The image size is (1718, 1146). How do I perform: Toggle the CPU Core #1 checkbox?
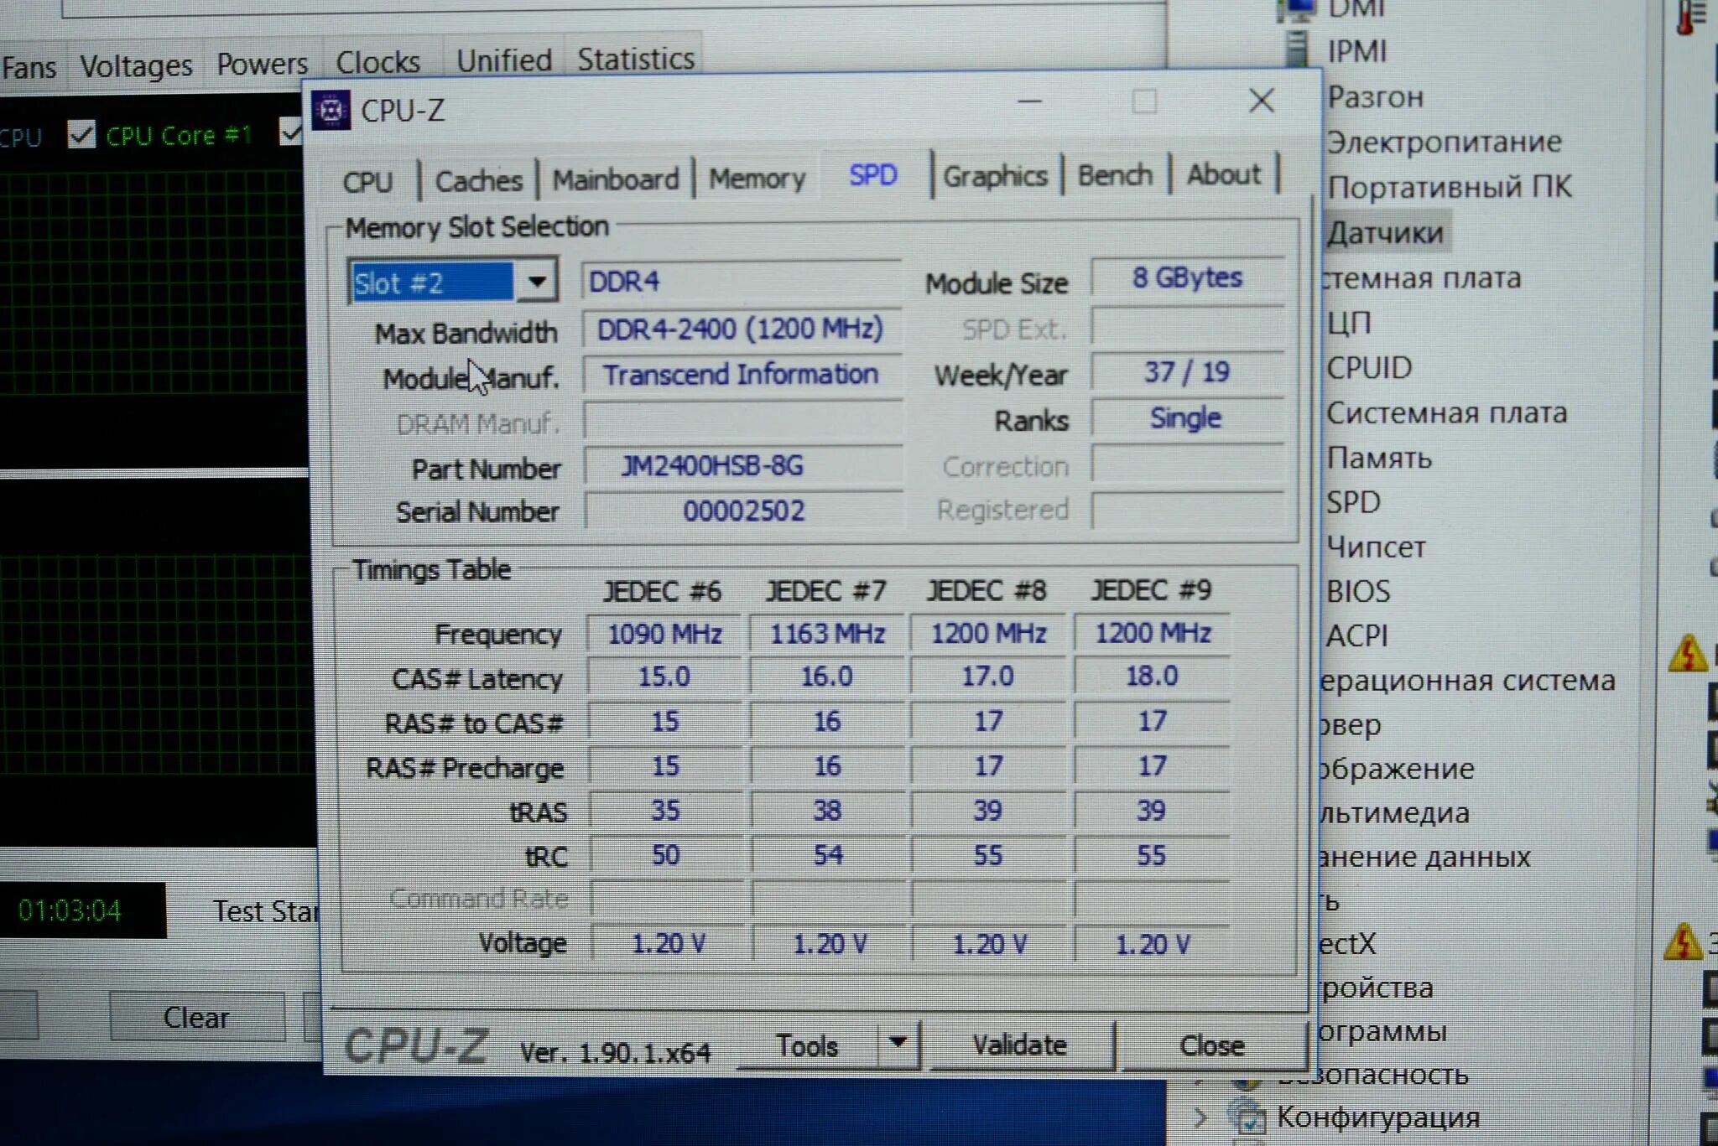point(81,134)
